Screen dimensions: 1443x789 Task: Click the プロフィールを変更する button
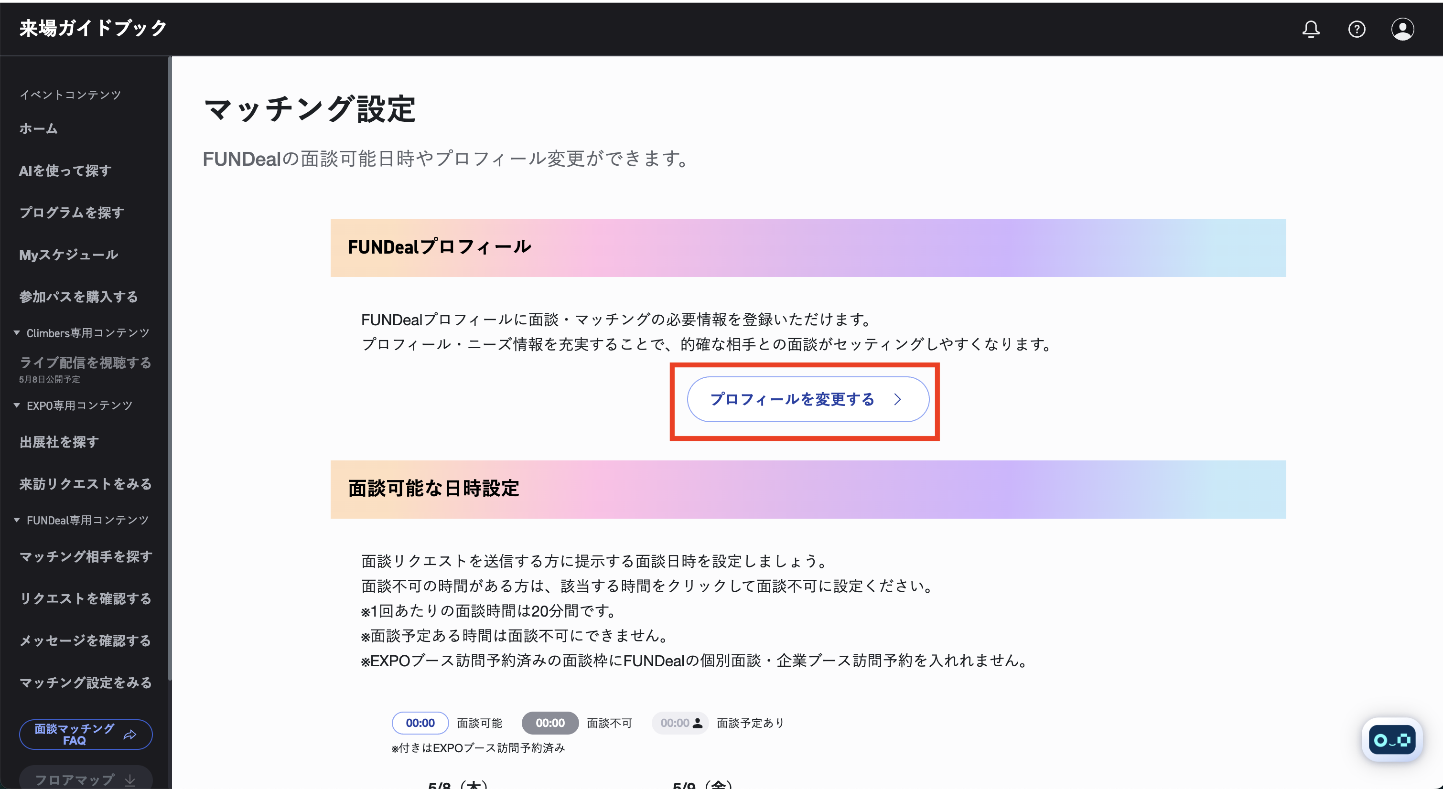click(808, 399)
